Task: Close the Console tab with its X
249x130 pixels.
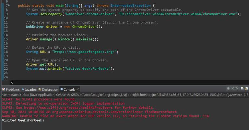Action: pos(78,89)
